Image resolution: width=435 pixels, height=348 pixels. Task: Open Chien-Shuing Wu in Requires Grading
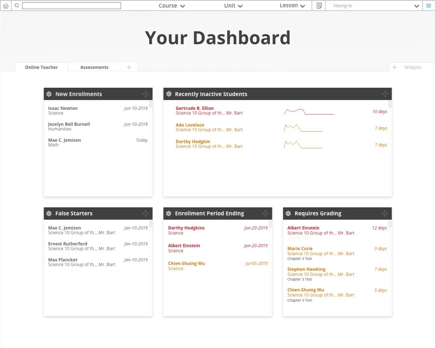(337, 295)
